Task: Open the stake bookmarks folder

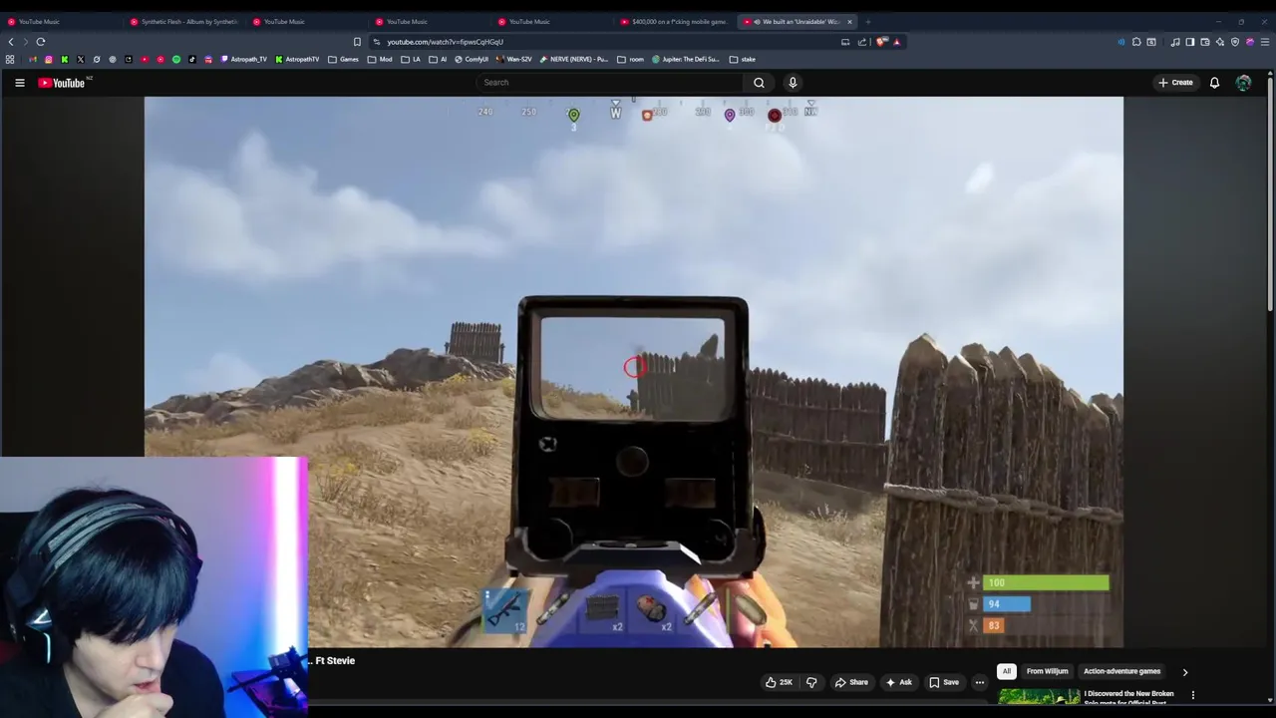Action: coord(743,59)
